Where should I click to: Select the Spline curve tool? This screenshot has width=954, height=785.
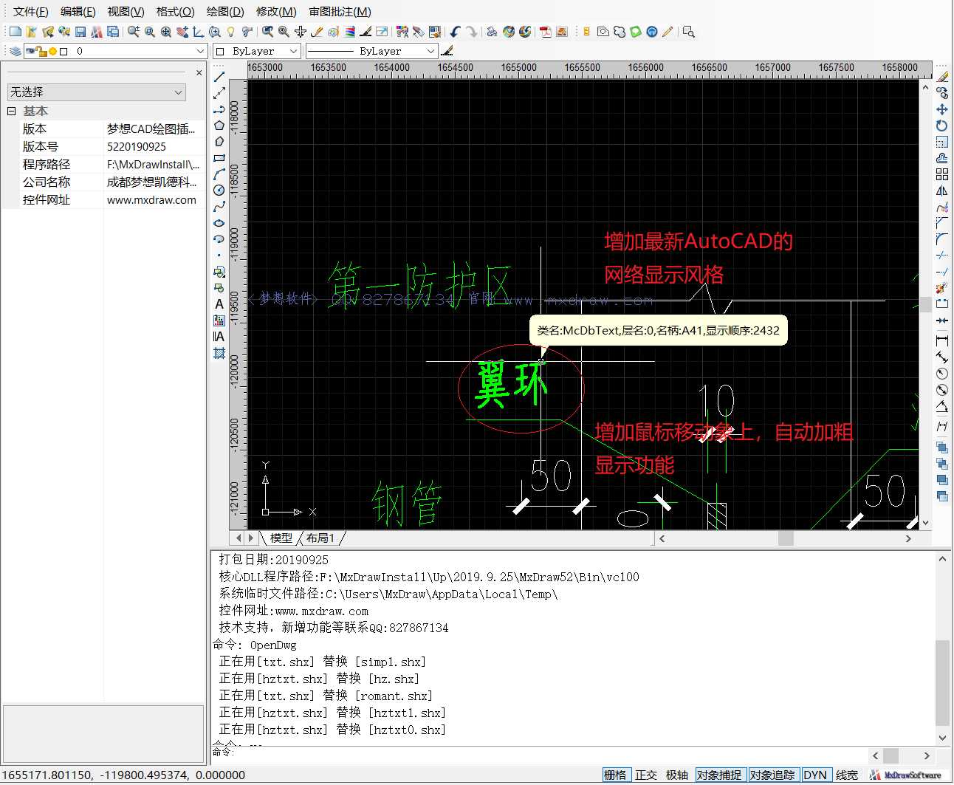coord(219,207)
